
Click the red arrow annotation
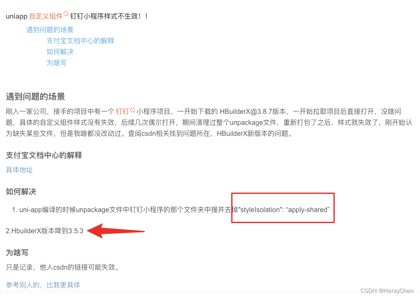[x=116, y=231]
